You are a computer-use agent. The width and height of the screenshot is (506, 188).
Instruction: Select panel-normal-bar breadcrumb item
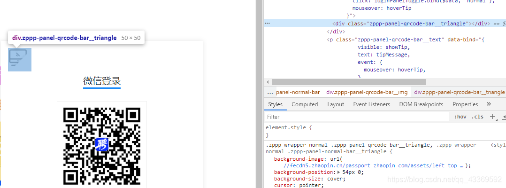coord(298,93)
